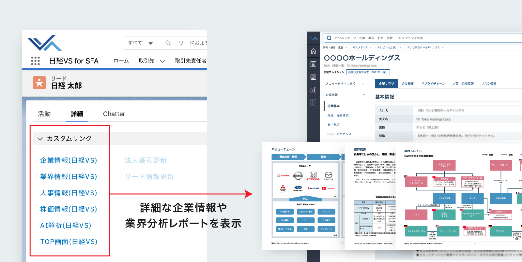Open 人事情報(日経VS) custom link

[x=69, y=193]
